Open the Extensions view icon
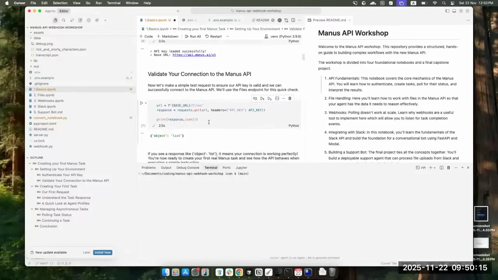This screenshot has height=280, width=498. point(80,20)
